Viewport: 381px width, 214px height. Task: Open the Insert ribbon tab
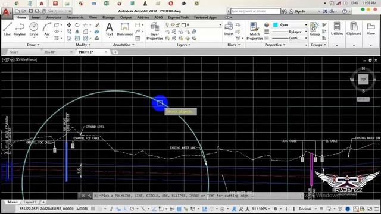point(36,17)
